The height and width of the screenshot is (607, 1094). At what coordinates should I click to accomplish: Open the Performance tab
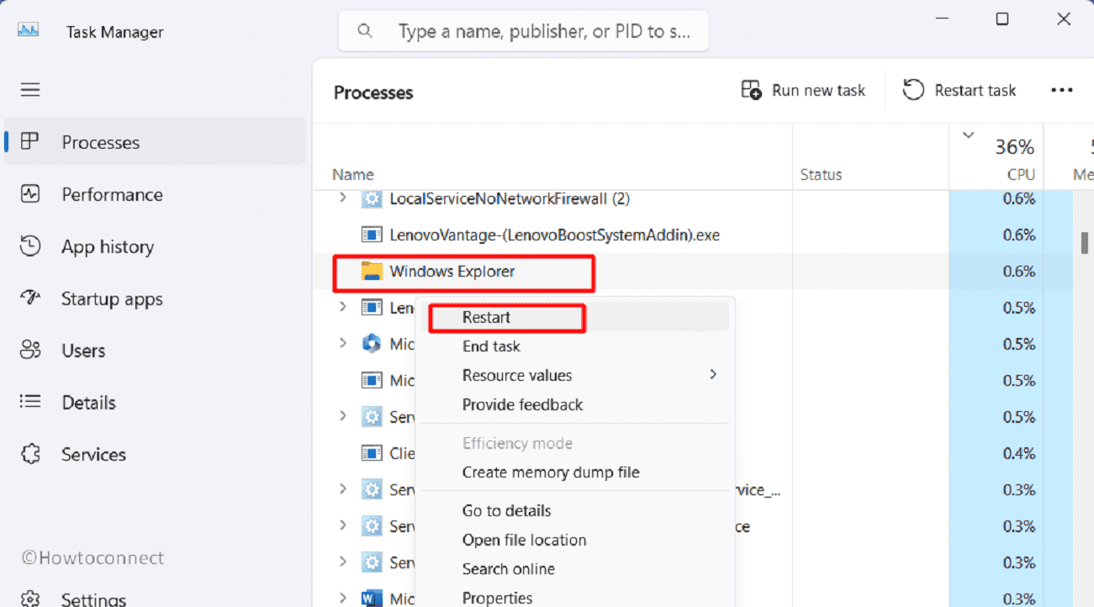coord(156,194)
